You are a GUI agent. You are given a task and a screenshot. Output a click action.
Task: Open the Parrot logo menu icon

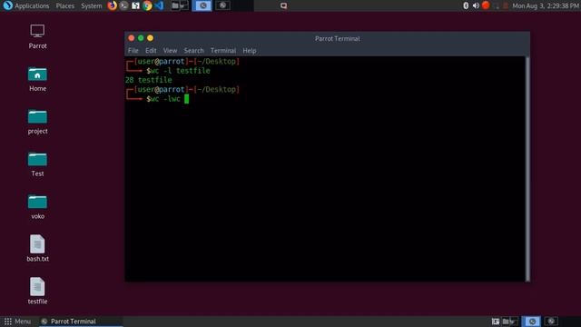tap(7, 5)
